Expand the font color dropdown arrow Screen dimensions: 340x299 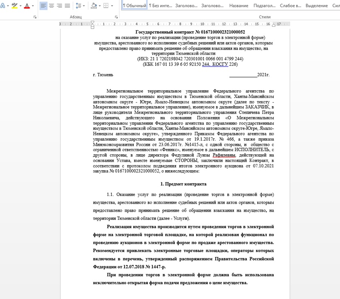[x=33, y=6]
